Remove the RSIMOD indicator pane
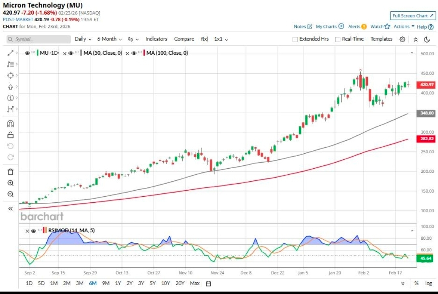This screenshot has width=438, height=294. point(27,231)
